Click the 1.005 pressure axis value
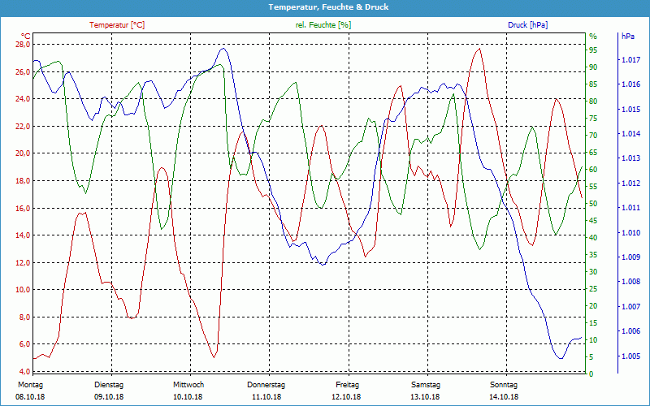 (x=630, y=356)
